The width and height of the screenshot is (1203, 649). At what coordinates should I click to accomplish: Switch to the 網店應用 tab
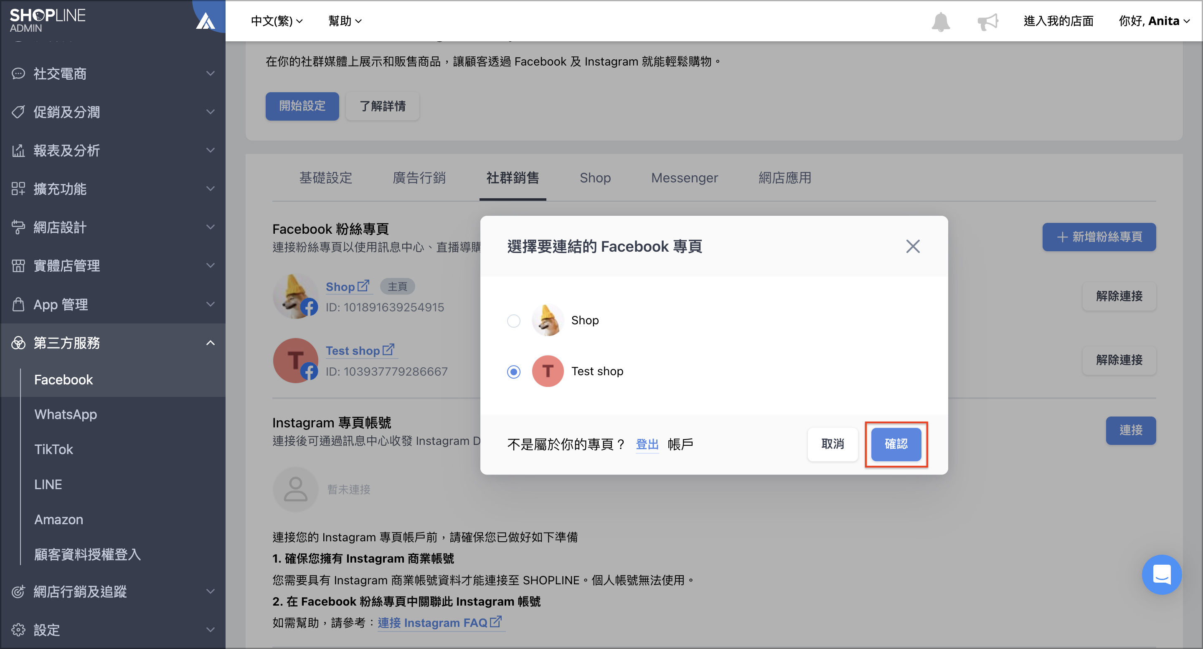(x=784, y=178)
